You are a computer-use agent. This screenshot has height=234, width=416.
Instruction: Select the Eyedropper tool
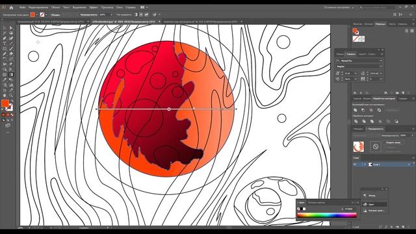click(5, 80)
